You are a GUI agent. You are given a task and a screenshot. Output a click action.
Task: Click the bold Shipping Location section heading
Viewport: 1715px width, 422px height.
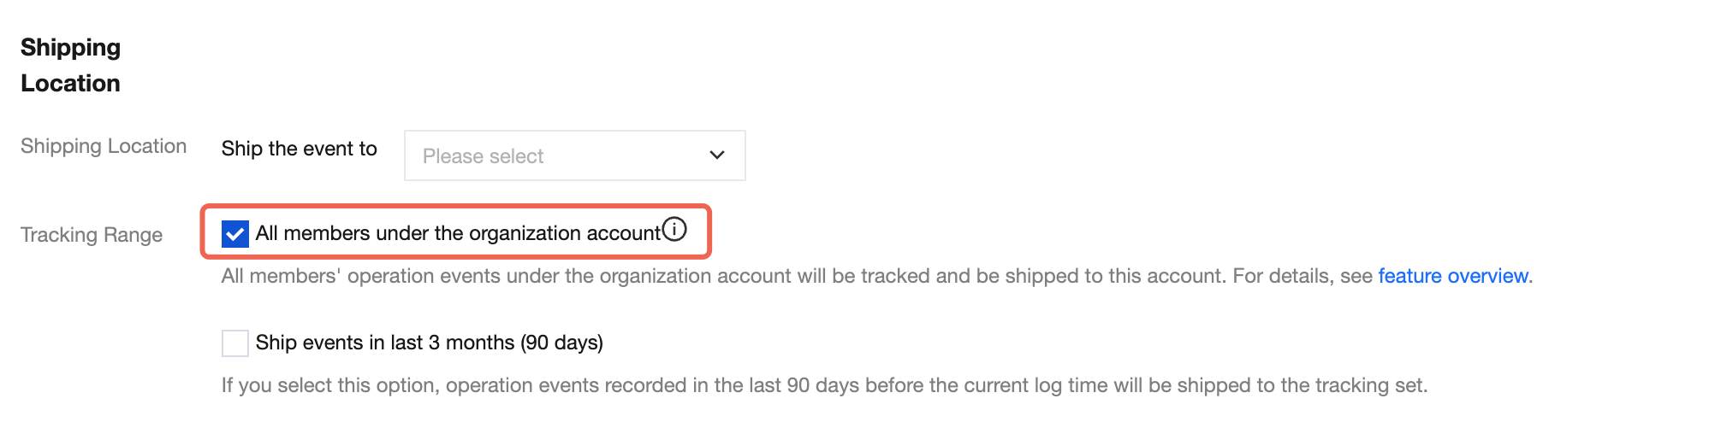coord(70,65)
